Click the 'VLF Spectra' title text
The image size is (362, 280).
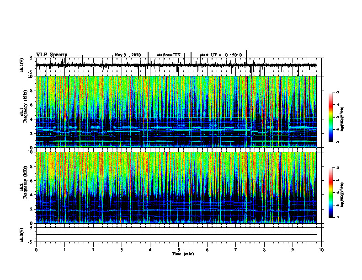(x=52, y=55)
